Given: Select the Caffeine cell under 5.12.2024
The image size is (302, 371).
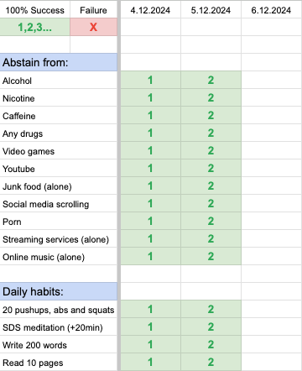Looking at the screenshot, I should (211, 116).
